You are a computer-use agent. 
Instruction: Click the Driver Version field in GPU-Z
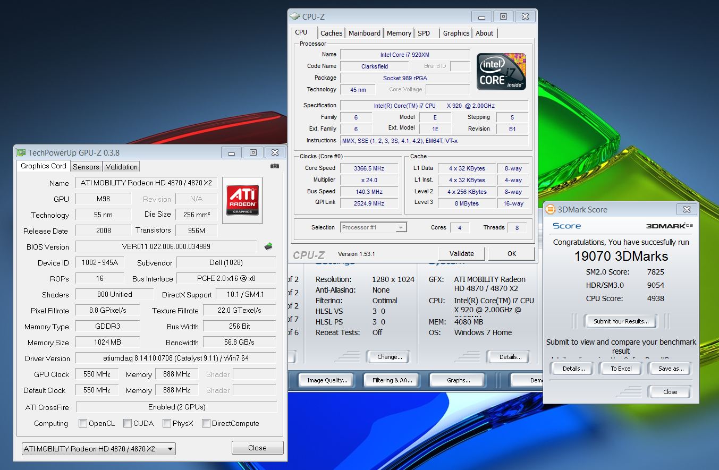click(175, 358)
